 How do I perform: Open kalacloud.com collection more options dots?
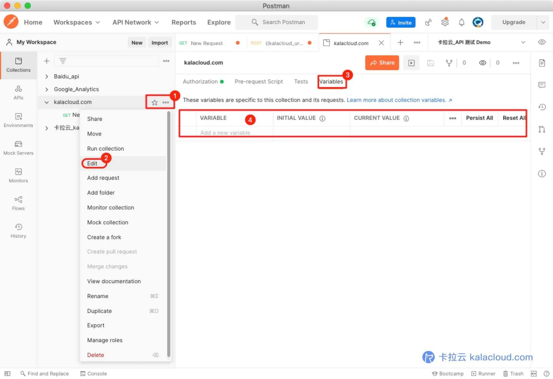(166, 102)
